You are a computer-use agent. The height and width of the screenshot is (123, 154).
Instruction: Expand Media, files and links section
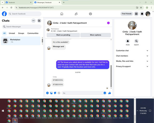point(132,61)
